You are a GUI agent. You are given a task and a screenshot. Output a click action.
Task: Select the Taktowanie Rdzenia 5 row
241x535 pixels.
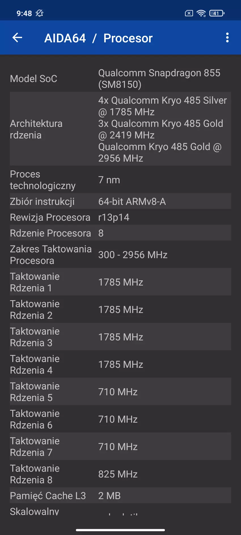[120, 392]
